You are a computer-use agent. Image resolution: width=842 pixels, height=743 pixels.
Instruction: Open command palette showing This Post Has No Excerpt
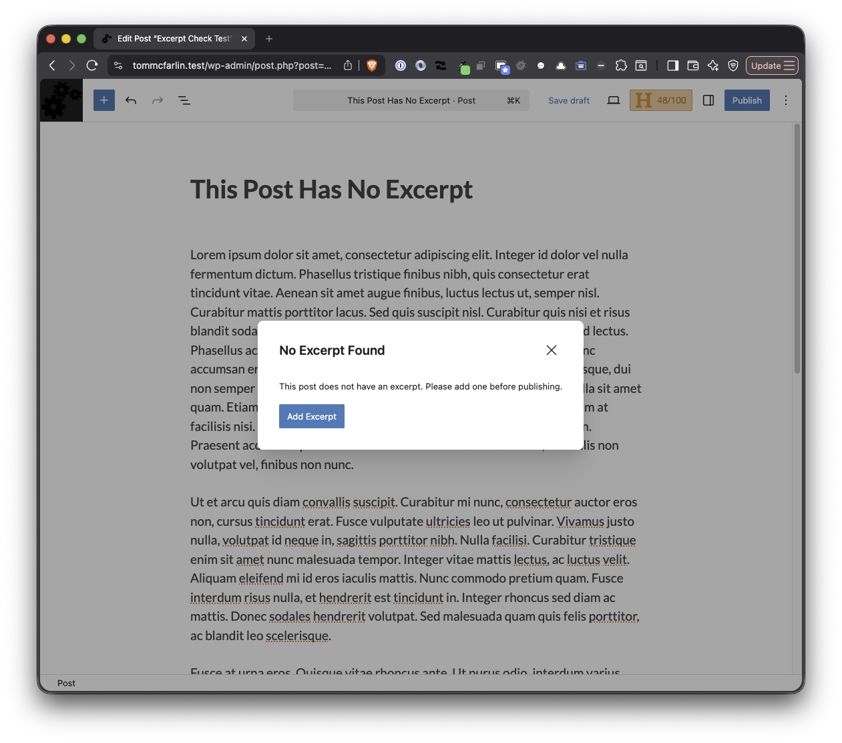tap(411, 100)
